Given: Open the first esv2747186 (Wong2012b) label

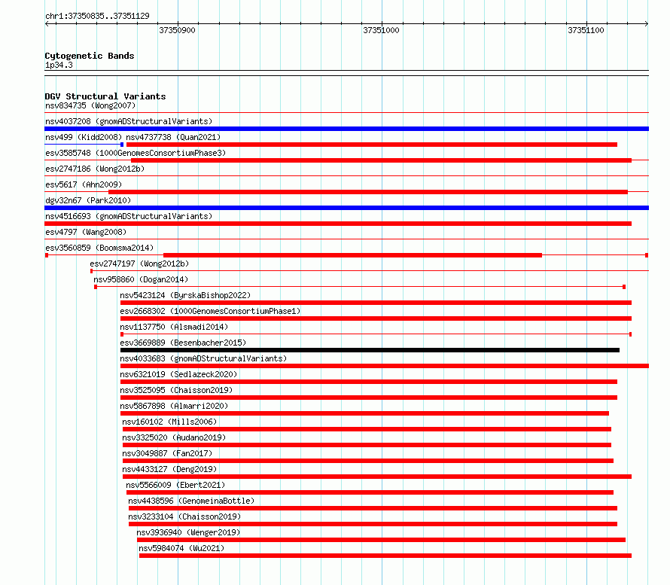Looking at the screenshot, I should tap(95, 169).
